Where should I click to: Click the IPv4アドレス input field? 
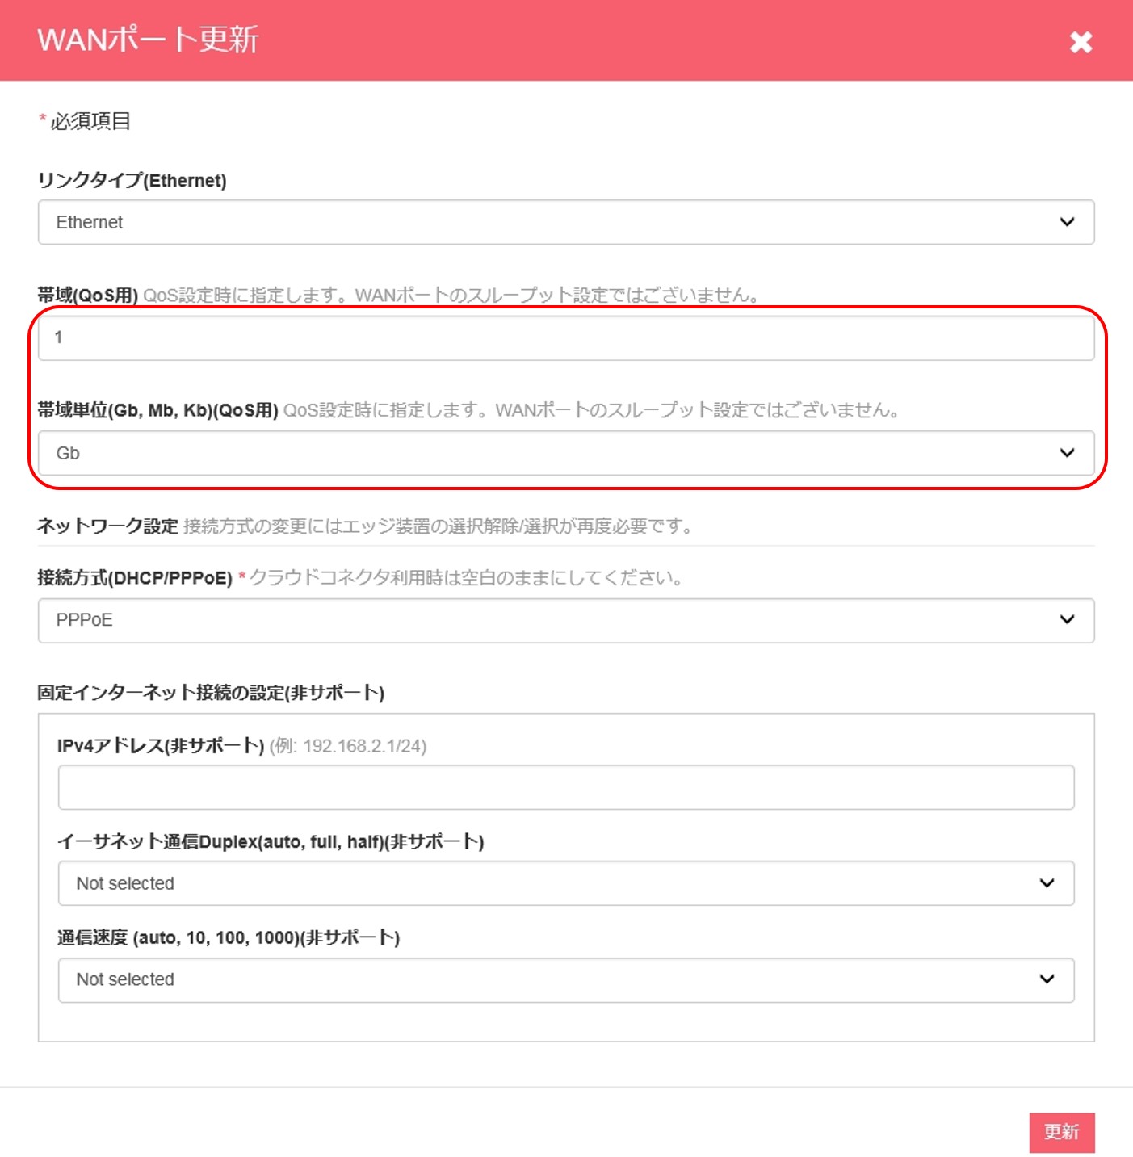tap(566, 787)
